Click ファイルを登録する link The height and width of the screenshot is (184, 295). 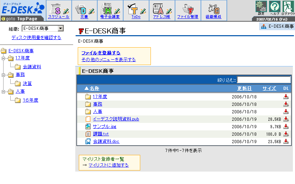101,53
